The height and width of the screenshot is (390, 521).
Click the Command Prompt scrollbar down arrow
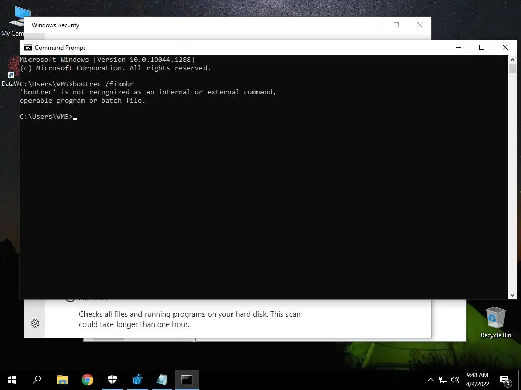[x=512, y=295]
